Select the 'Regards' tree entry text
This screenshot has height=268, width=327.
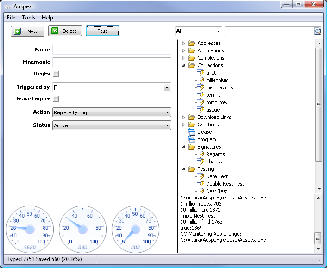(x=215, y=154)
